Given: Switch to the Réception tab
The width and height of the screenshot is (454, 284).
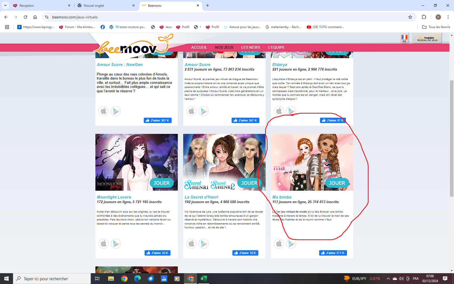Looking at the screenshot, I should click(x=42, y=5).
